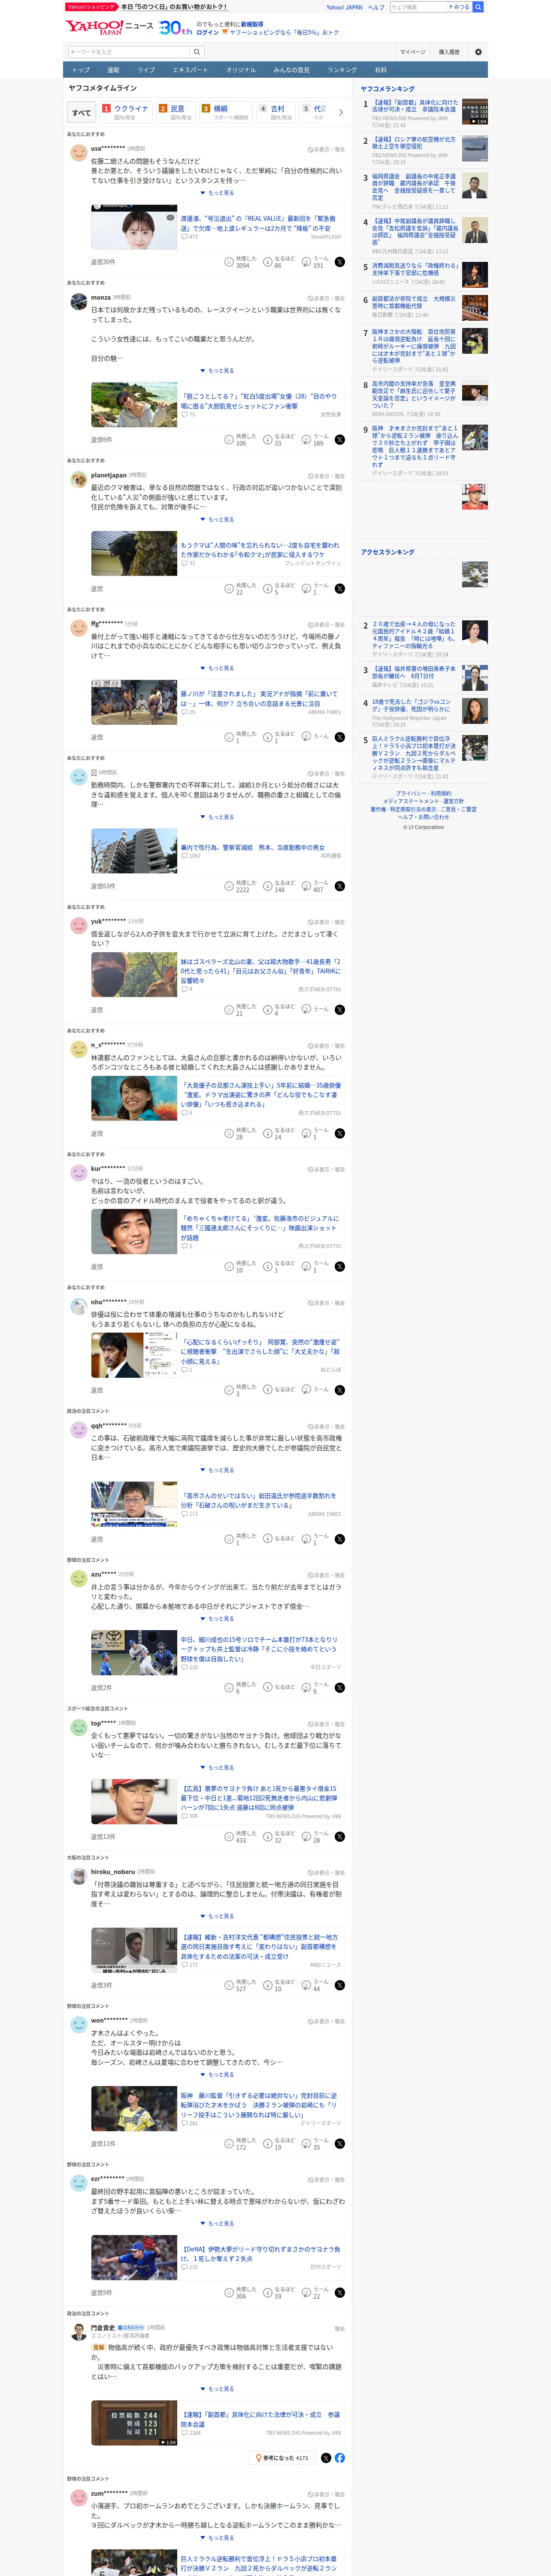Switch to the みんなの意見 tab
The image size is (551, 2576).
[291, 70]
